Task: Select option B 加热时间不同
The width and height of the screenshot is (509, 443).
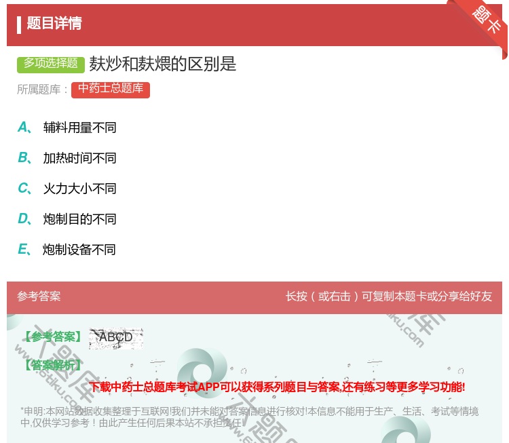Action: point(67,157)
